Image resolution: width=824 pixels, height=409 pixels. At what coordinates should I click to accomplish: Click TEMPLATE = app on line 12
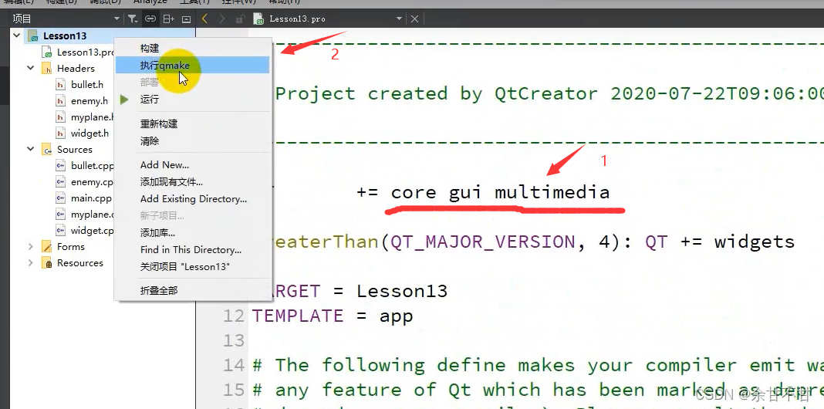coord(332,316)
